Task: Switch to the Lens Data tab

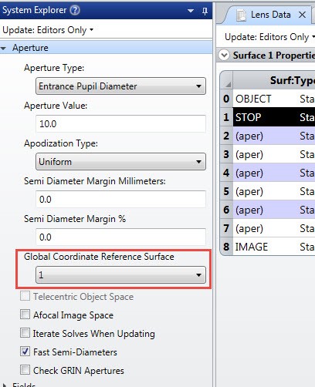Action: click(271, 15)
